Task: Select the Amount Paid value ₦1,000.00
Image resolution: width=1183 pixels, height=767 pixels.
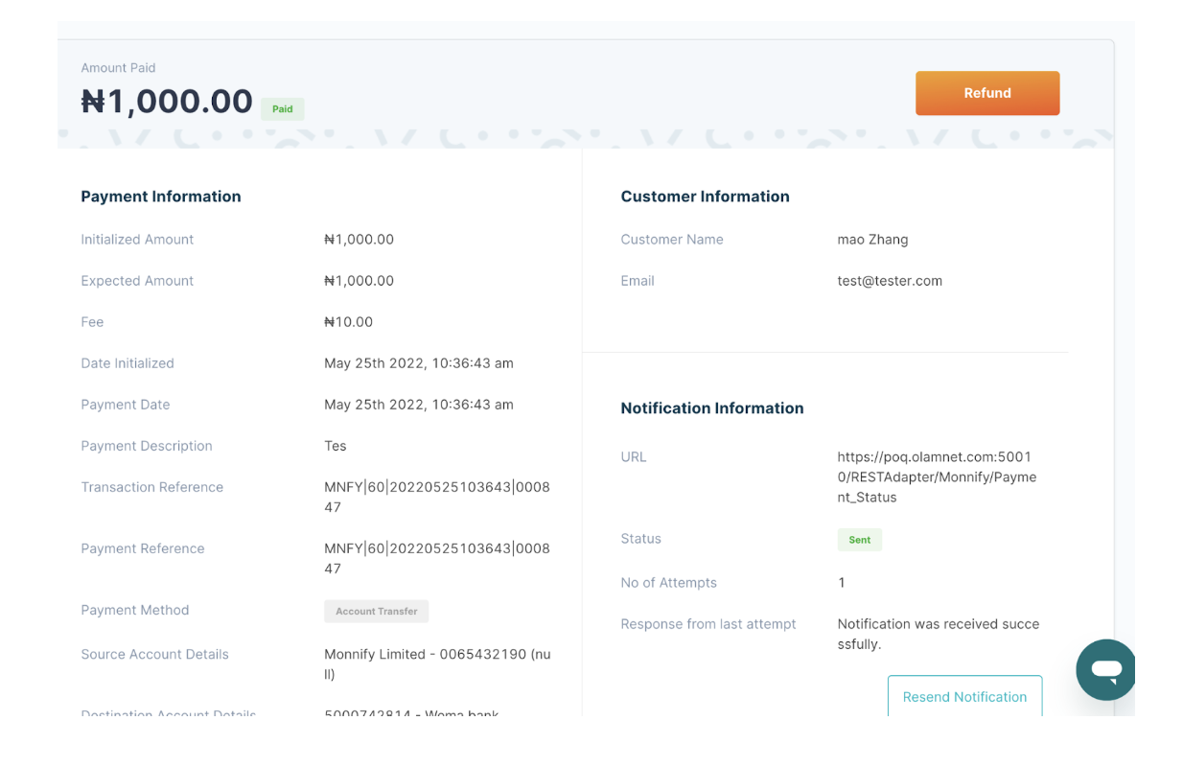Action: coord(167,101)
